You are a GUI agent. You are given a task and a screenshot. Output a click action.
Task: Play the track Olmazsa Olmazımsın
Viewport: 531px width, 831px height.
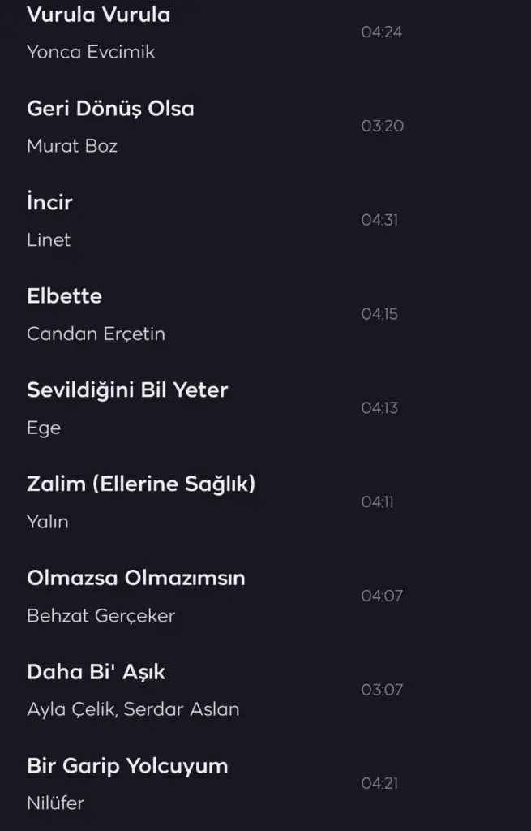pyautogui.click(x=135, y=579)
